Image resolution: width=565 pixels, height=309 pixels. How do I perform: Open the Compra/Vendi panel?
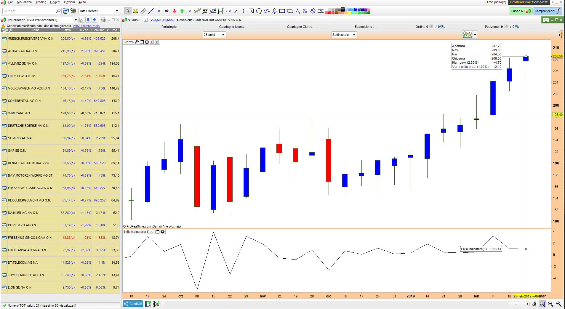(548, 11)
